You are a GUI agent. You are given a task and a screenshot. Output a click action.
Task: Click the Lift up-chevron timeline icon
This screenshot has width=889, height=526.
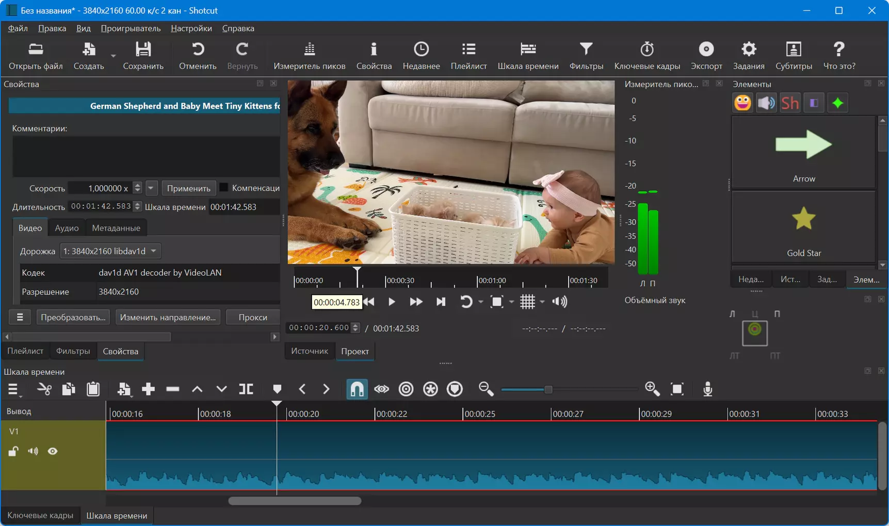point(197,389)
